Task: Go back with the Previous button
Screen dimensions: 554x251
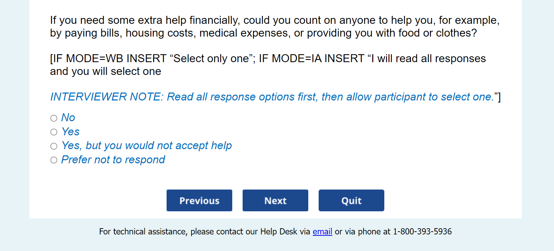Action: point(199,201)
